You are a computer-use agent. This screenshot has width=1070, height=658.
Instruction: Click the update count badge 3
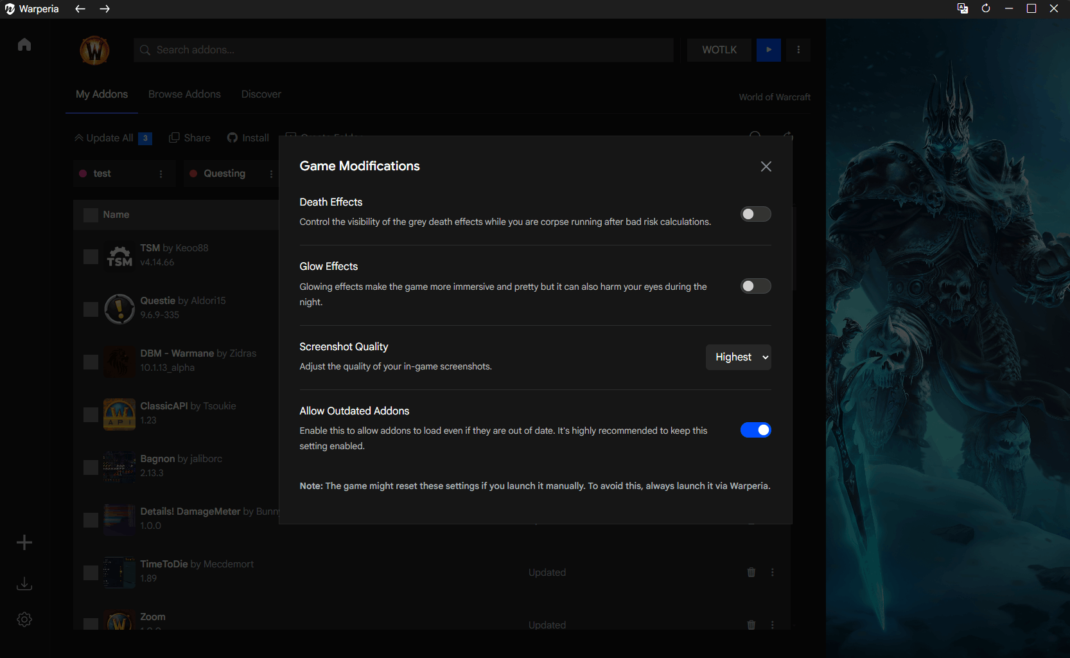(x=145, y=138)
